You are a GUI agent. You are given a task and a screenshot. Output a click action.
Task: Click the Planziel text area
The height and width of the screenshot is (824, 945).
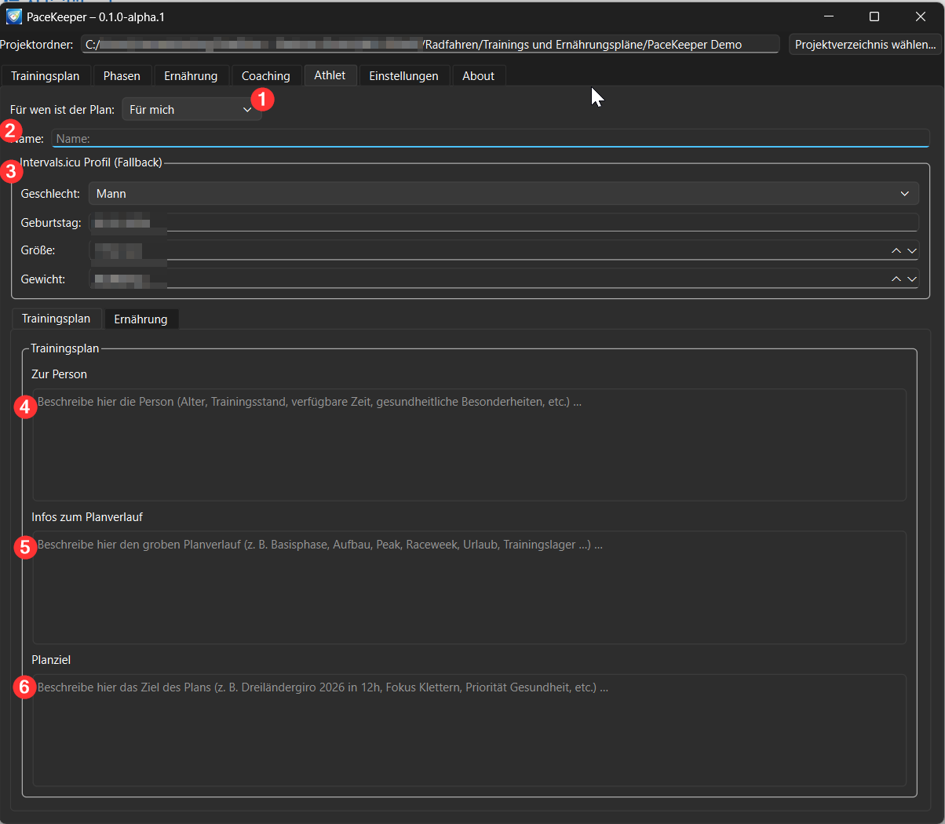pyautogui.click(x=469, y=731)
